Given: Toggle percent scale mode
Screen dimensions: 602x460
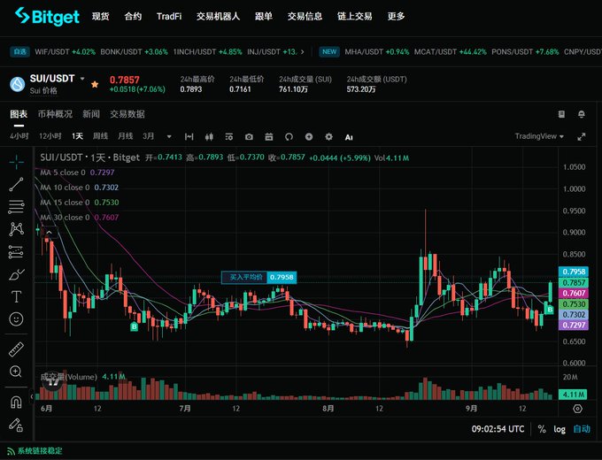Looking at the screenshot, I should click(x=542, y=429).
